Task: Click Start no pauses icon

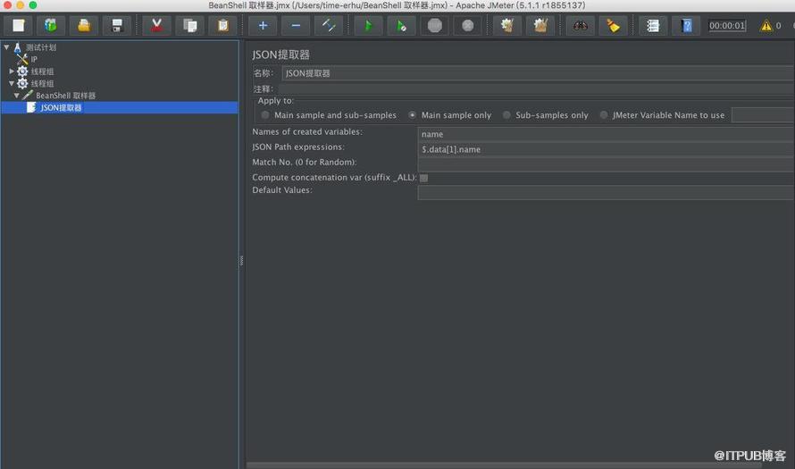Action: (401, 25)
